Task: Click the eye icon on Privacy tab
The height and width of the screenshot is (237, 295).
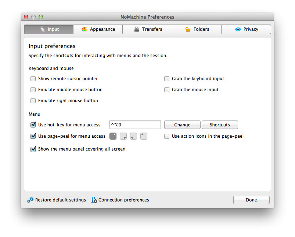Action: [x=238, y=29]
